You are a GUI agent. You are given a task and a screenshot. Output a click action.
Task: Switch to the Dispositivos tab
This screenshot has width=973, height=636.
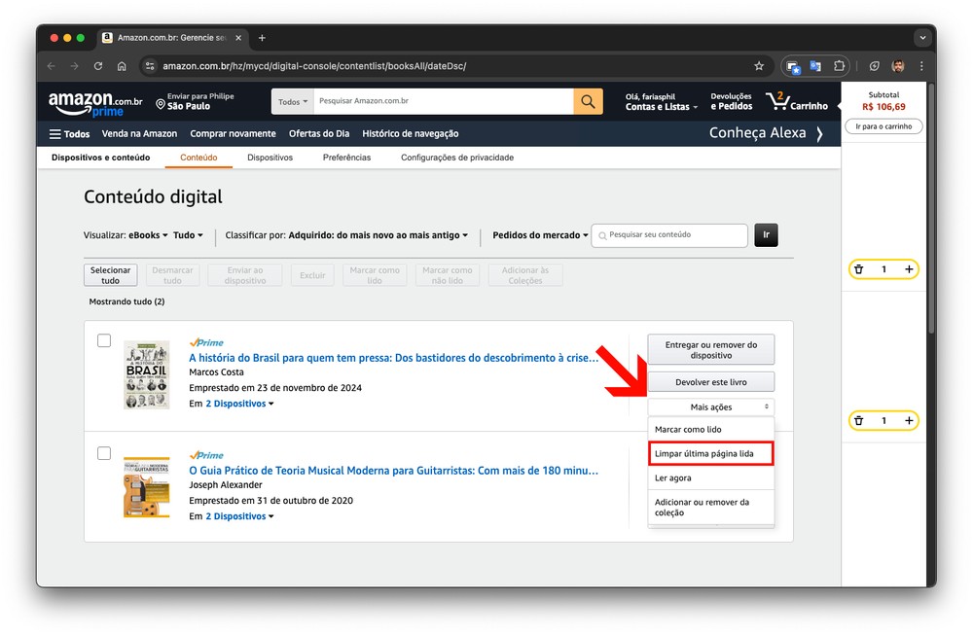click(x=270, y=158)
